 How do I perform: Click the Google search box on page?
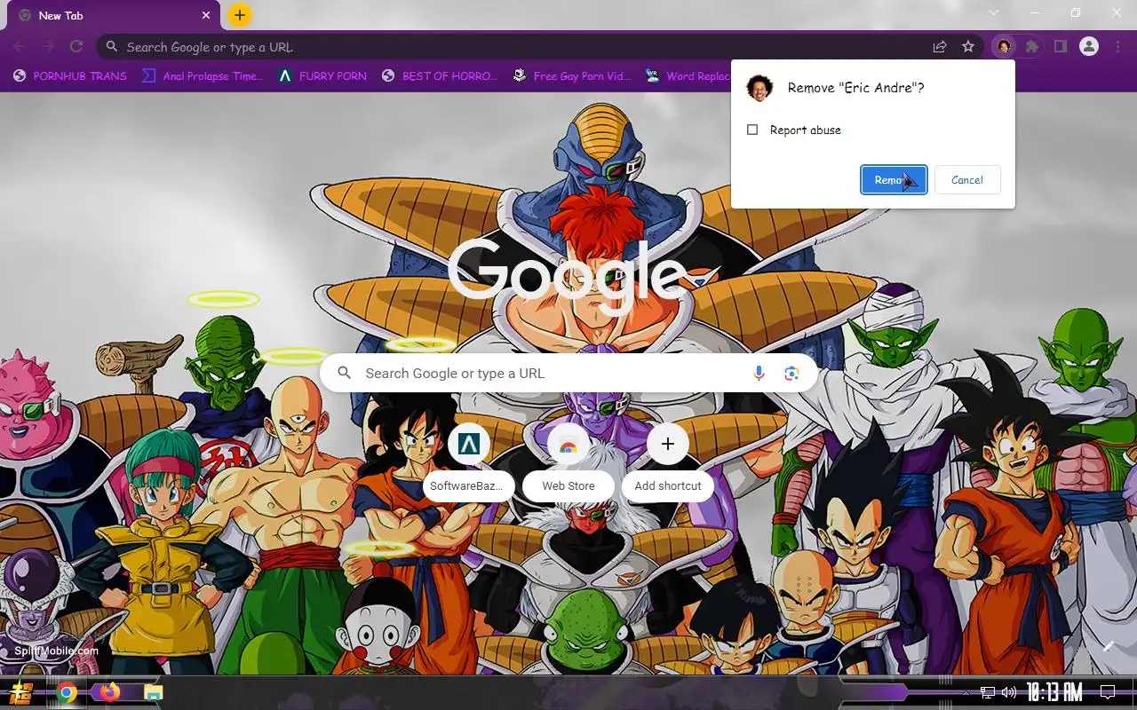coord(568,374)
